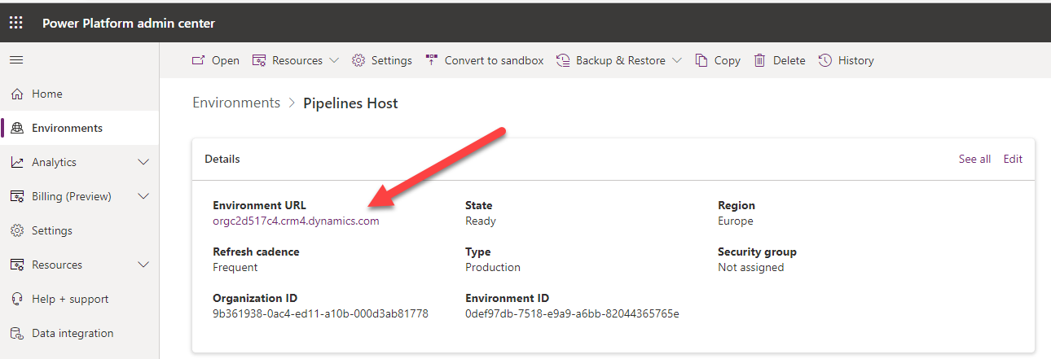Collapse the navigation hamburger menu
Image resolution: width=1051 pixels, height=359 pixels.
click(16, 60)
